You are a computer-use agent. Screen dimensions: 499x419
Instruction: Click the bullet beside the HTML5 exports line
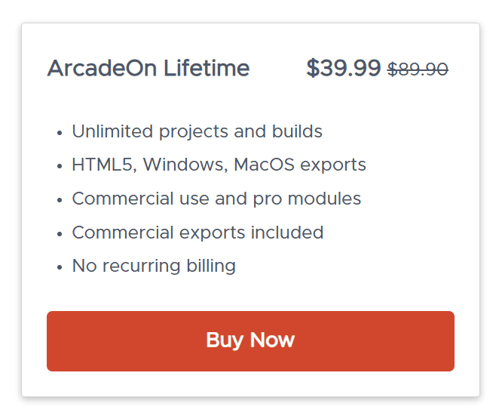pyautogui.click(x=60, y=167)
